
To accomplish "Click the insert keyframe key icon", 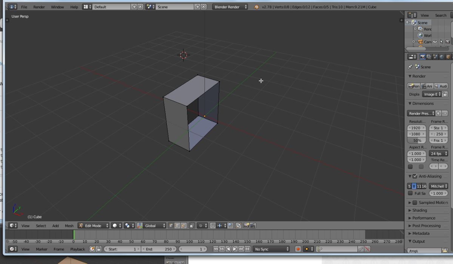I will [361, 249].
